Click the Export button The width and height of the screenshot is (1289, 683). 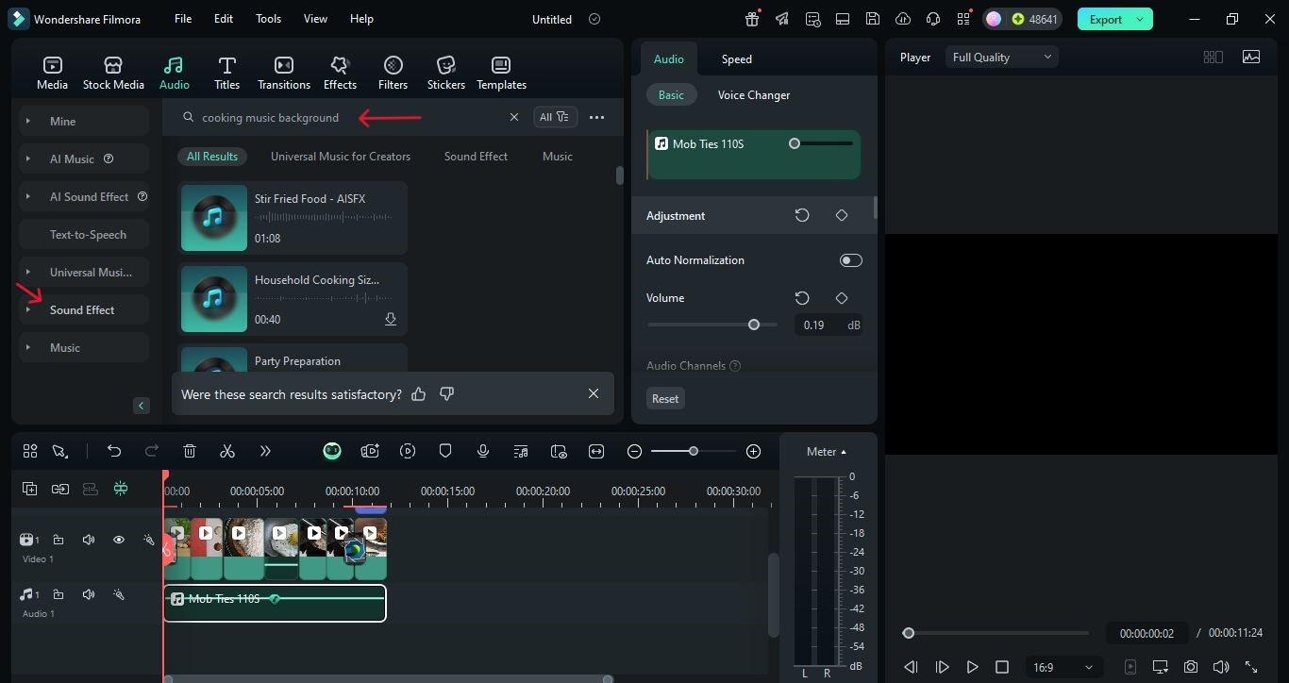[1115, 19]
